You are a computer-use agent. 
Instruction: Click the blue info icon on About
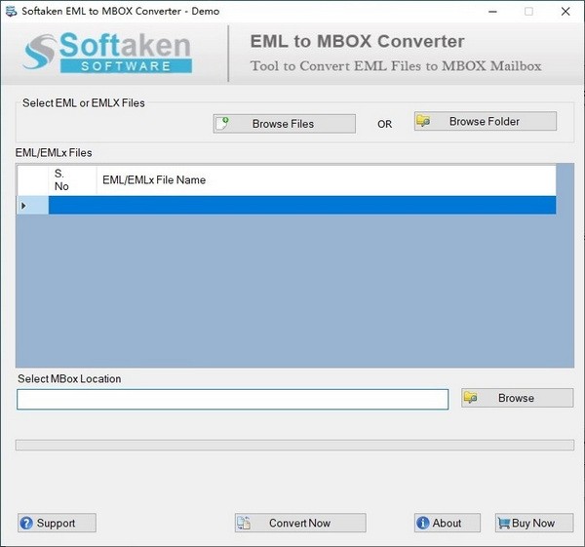coord(423,523)
